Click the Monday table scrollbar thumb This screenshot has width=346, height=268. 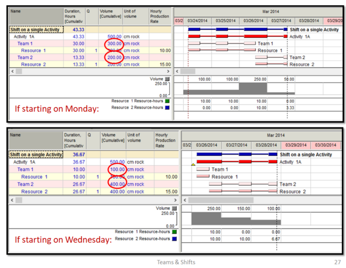point(19,71)
